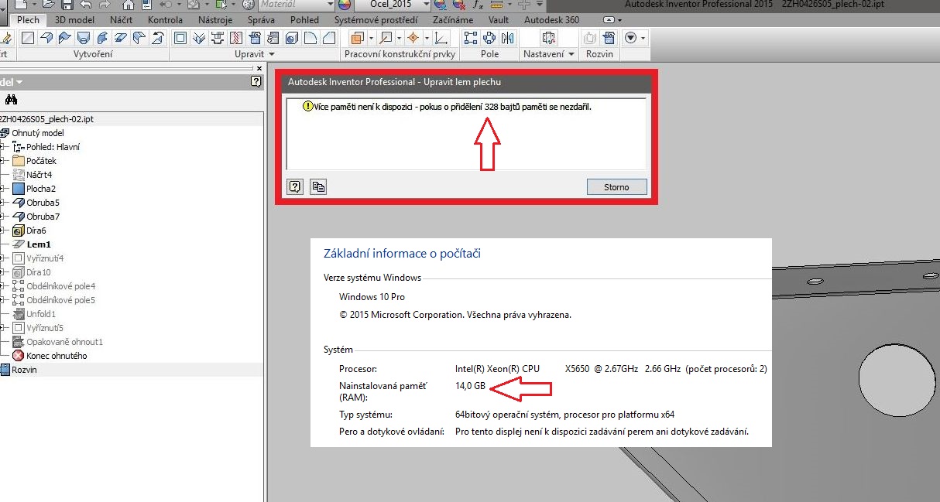Viewport: 940px width, 502px height.
Task: Open the Správa ribbon tab
Action: [x=261, y=20]
